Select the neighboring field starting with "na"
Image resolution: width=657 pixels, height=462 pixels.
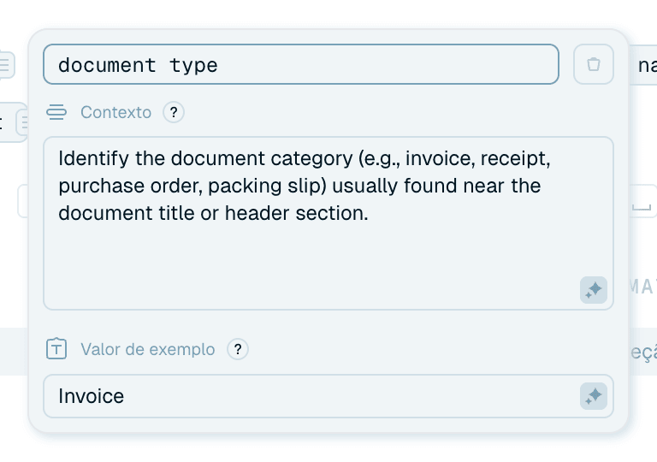click(x=644, y=65)
